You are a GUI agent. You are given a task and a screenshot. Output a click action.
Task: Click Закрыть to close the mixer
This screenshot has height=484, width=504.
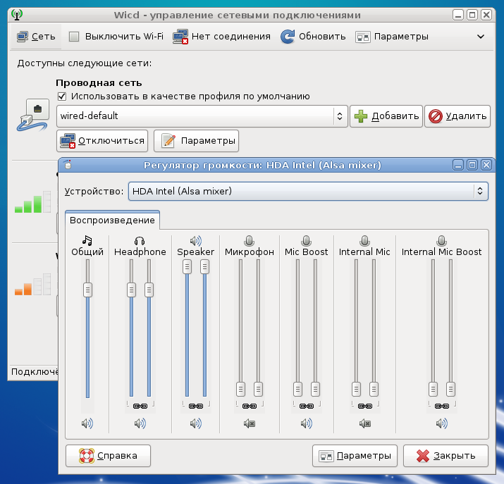(x=445, y=456)
